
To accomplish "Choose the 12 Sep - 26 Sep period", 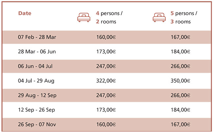I will pyautogui.click(x=37, y=110).
